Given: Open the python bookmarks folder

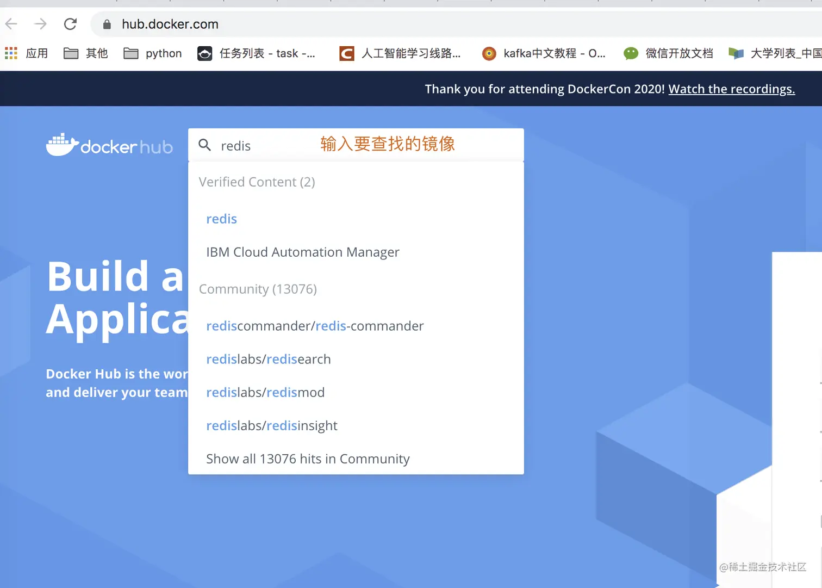Looking at the screenshot, I should (x=153, y=53).
